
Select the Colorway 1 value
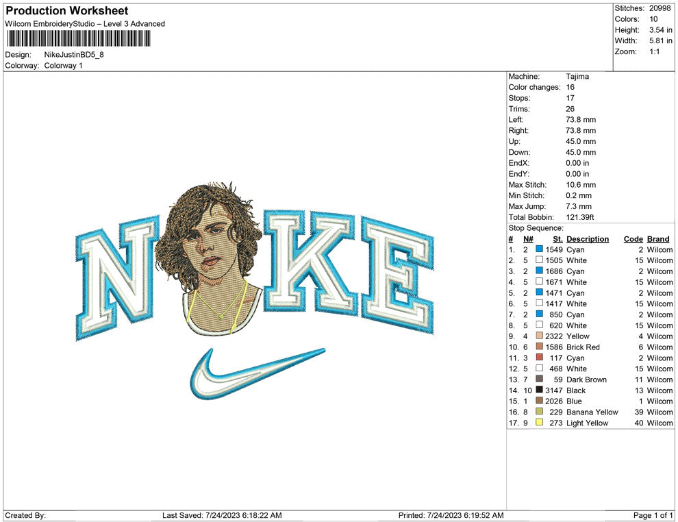click(x=63, y=66)
